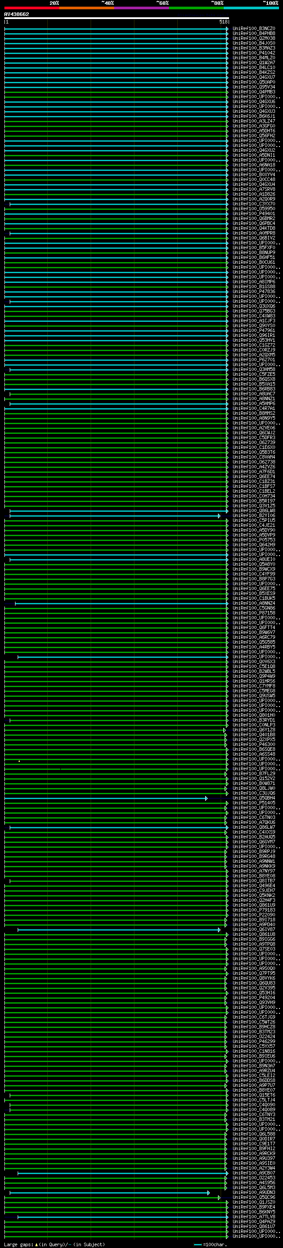
Task: Open UniRef100_P05753 hit
Action: [254, 540]
